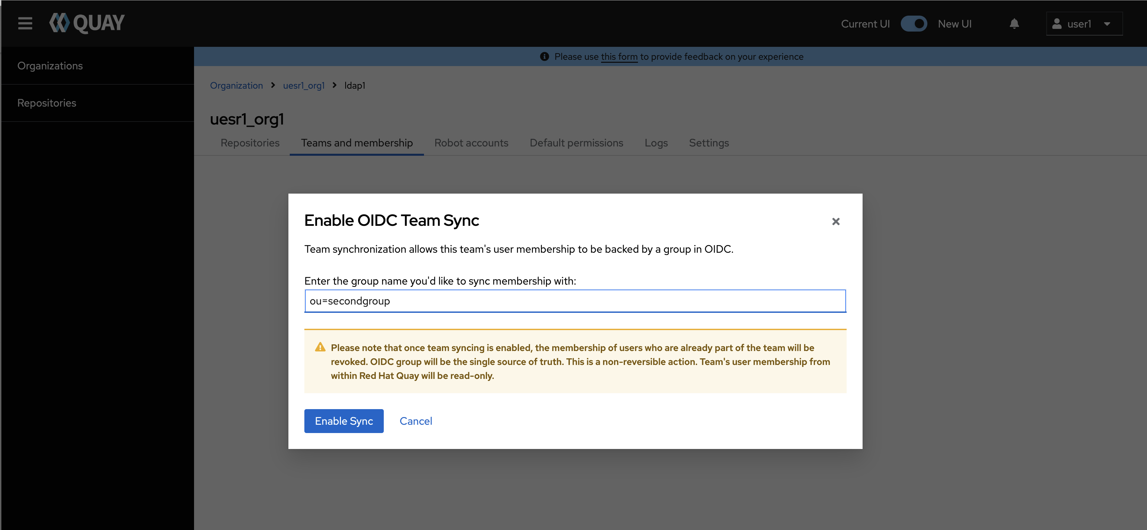Open the notifications bell

pos(1014,24)
